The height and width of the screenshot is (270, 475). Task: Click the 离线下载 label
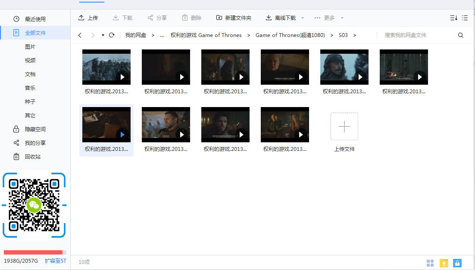point(285,18)
